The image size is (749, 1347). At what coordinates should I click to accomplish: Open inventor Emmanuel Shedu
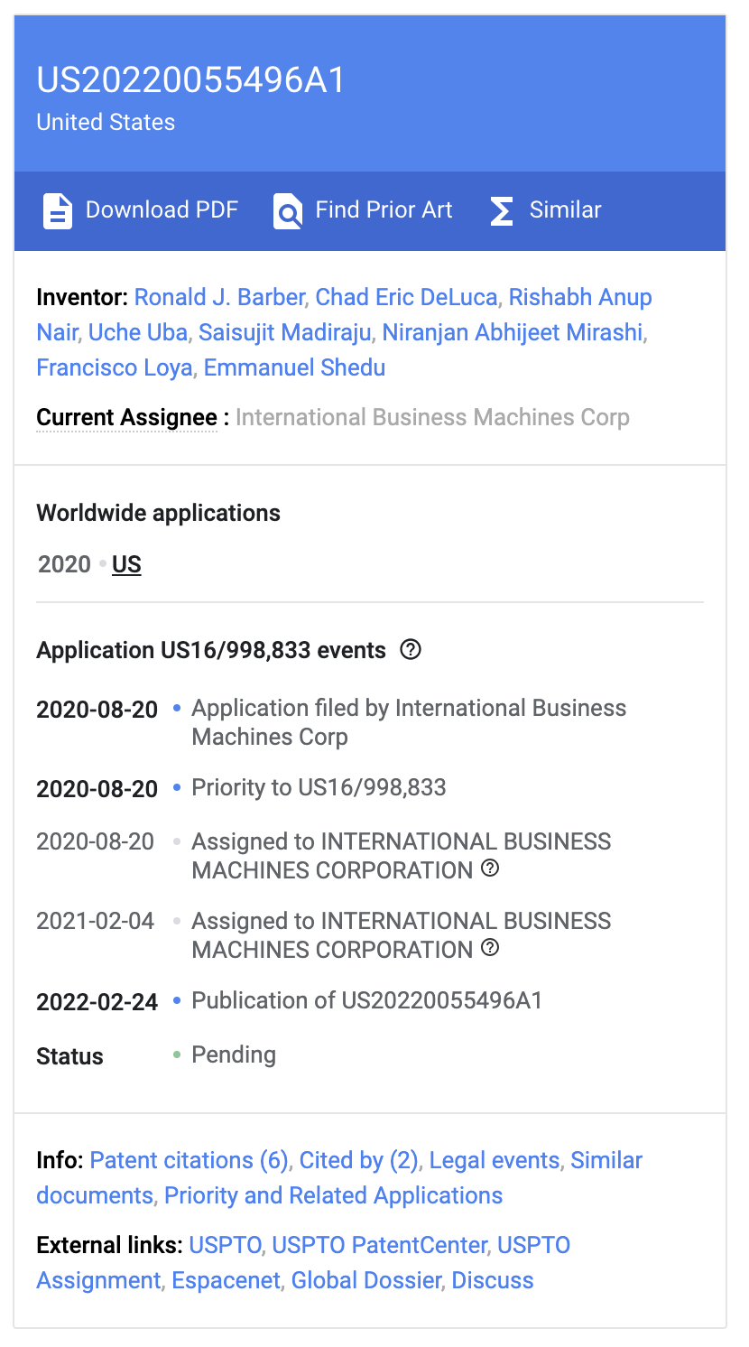click(294, 367)
